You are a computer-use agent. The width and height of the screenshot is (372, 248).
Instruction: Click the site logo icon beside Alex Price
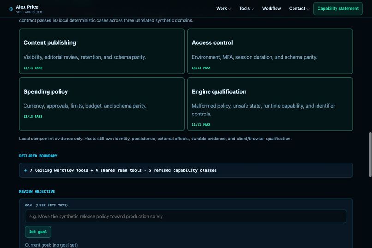[11, 9]
